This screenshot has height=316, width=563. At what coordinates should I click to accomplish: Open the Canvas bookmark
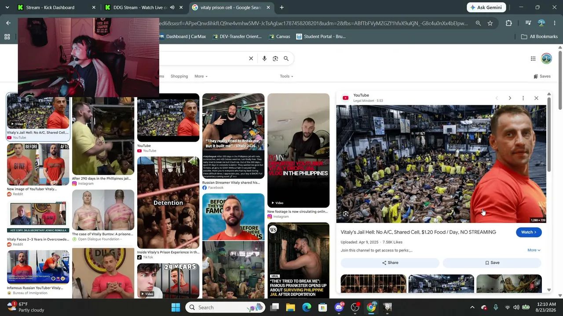[x=278, y=36]
